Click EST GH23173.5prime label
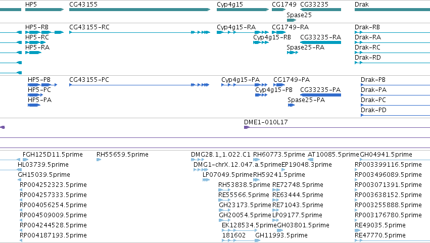 245,206
